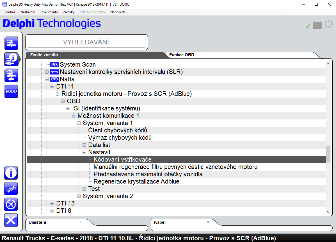The width and height of the screenshot is (336, 242).
Task: Open the Nápověda menu
Action: [118, 12]
